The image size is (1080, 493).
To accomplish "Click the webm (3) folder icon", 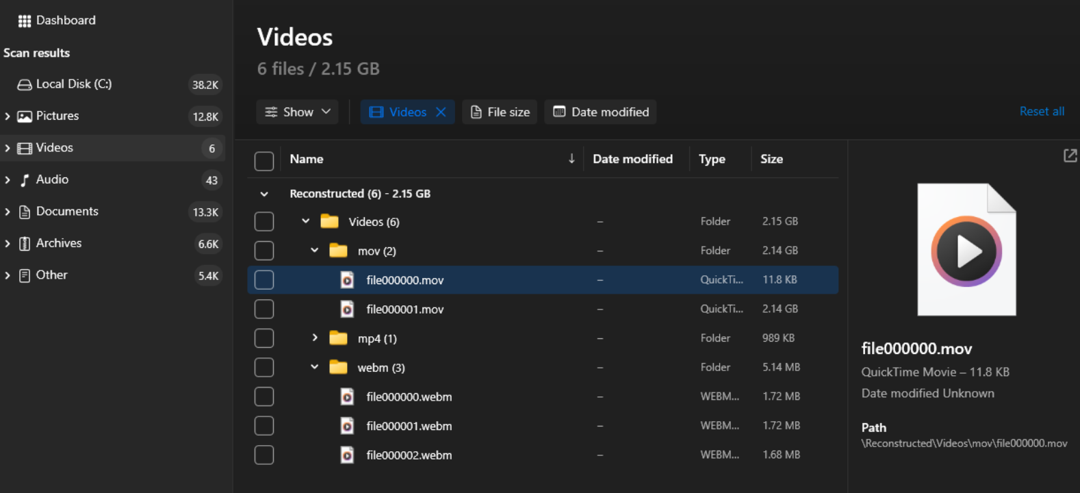I will (x=338, y=367).
